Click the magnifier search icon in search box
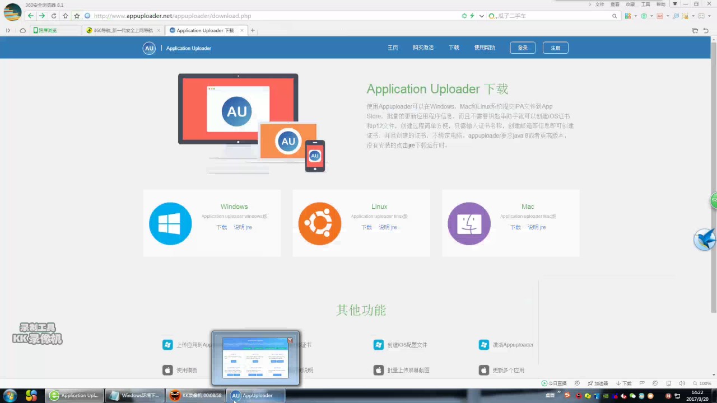This screenshot has width=717, height=403. (614, 16)
